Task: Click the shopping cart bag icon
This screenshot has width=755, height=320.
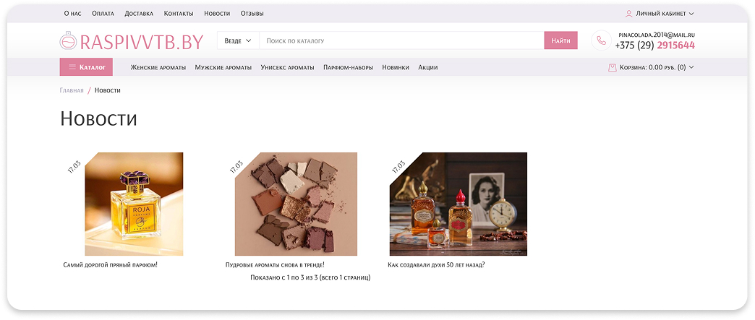Action: point(613,67)
